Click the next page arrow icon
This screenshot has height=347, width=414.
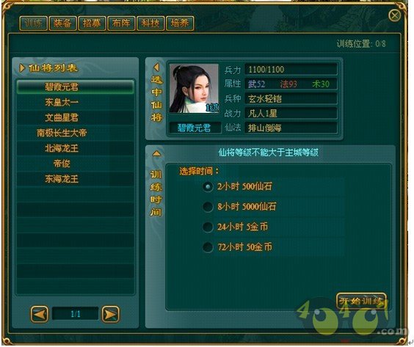point(111,314)
